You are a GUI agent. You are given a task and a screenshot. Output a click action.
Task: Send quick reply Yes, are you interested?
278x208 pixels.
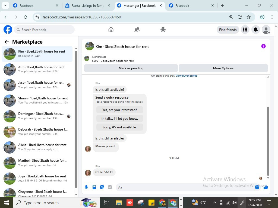[119, 110]
